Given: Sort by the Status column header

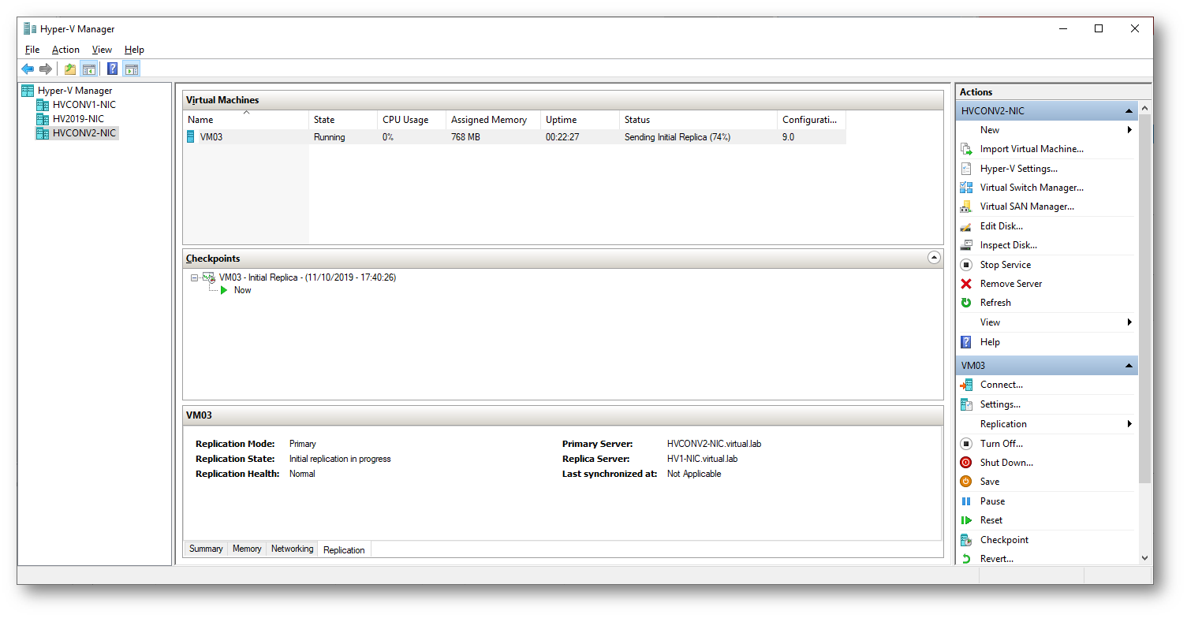Looking at the screenshot, I should [x=698, y=120].
